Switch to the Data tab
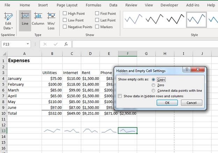The image size is (218, 153). (x=113, y=5)
